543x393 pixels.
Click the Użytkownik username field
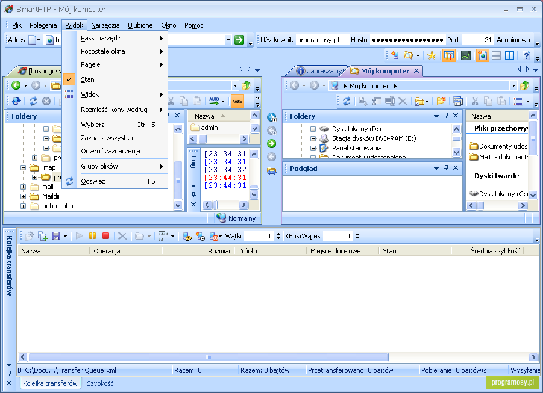(322, 40)
